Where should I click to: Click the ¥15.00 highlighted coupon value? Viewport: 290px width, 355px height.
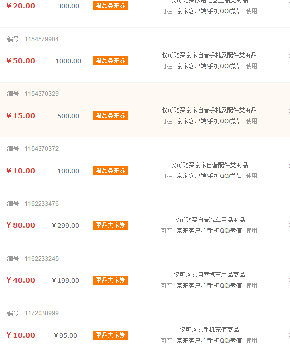[x=21, y=116]
